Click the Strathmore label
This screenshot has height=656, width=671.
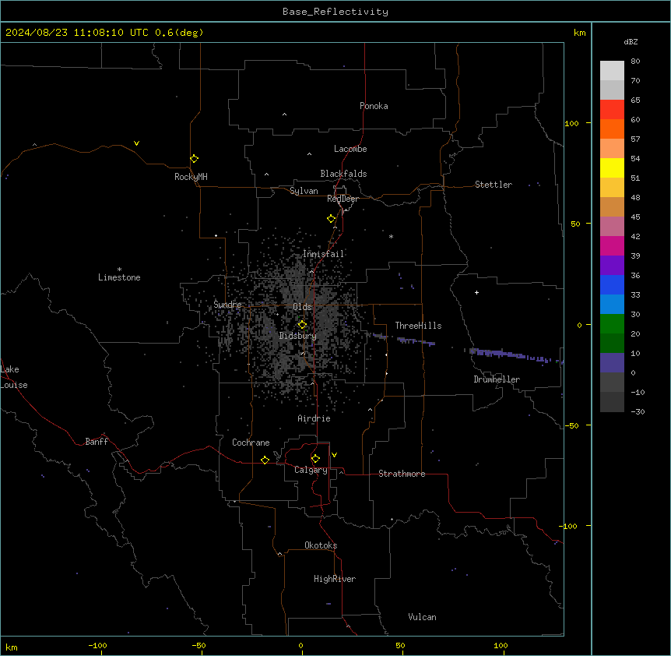tap(402, 474)
